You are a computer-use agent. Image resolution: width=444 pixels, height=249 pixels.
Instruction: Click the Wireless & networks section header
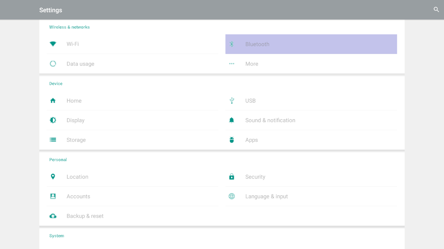pos(69,27)
